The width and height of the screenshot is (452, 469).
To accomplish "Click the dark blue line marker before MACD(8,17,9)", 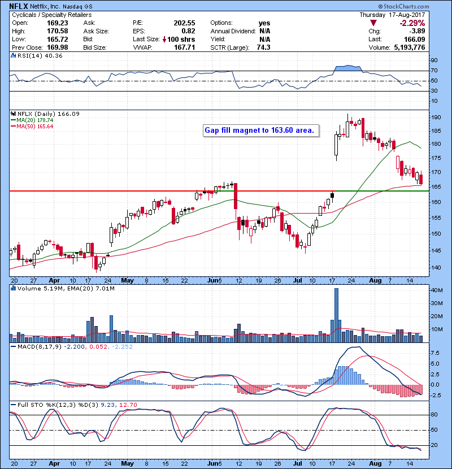I will 13,347.
